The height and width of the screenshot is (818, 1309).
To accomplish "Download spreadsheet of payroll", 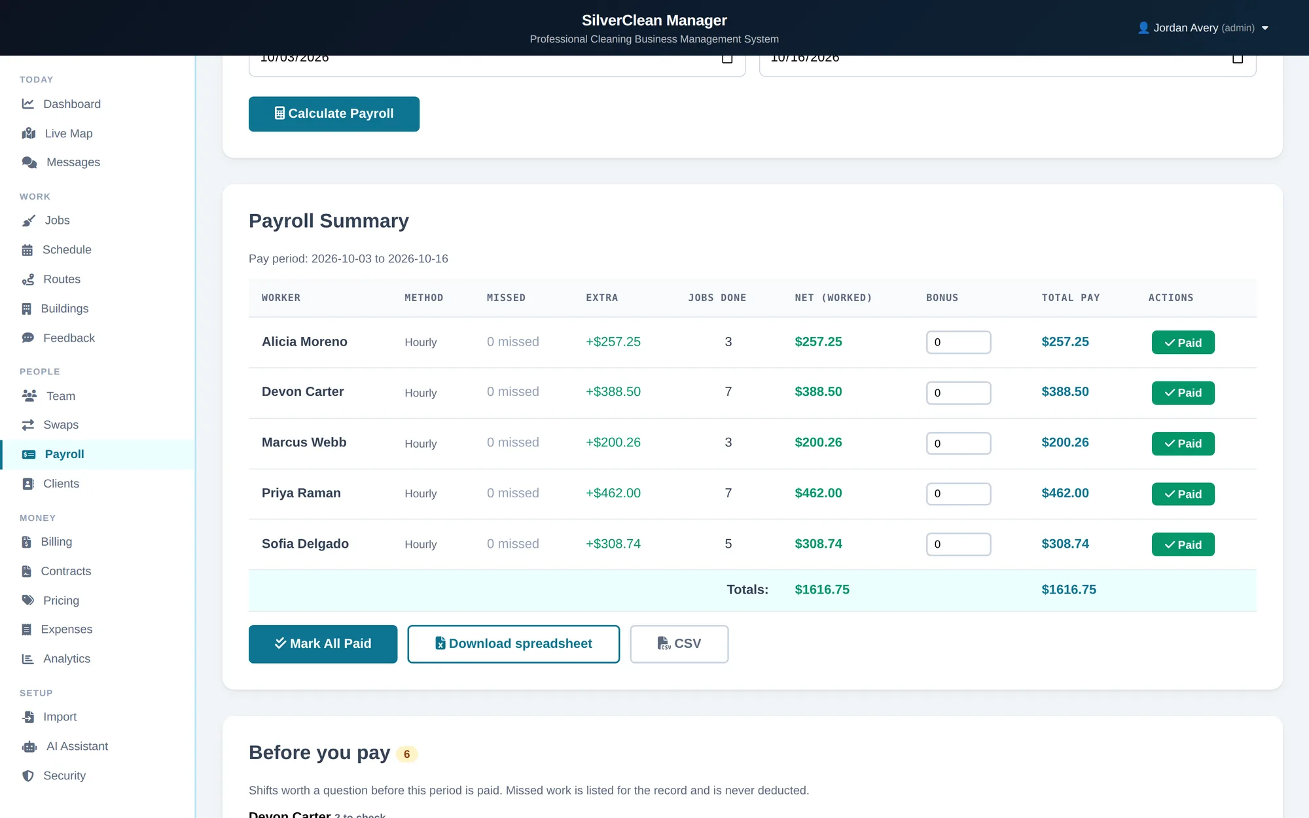I will (x=513, y=644).
